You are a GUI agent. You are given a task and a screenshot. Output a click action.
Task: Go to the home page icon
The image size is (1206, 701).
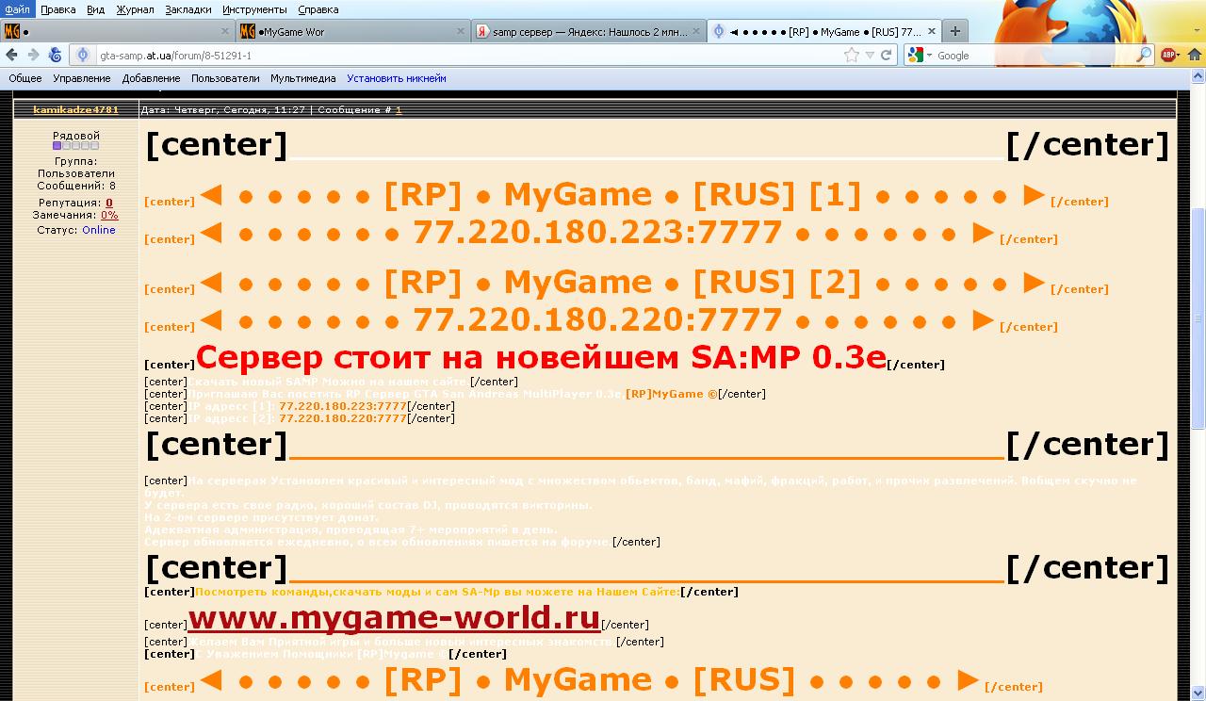[x=1193, y=56]
